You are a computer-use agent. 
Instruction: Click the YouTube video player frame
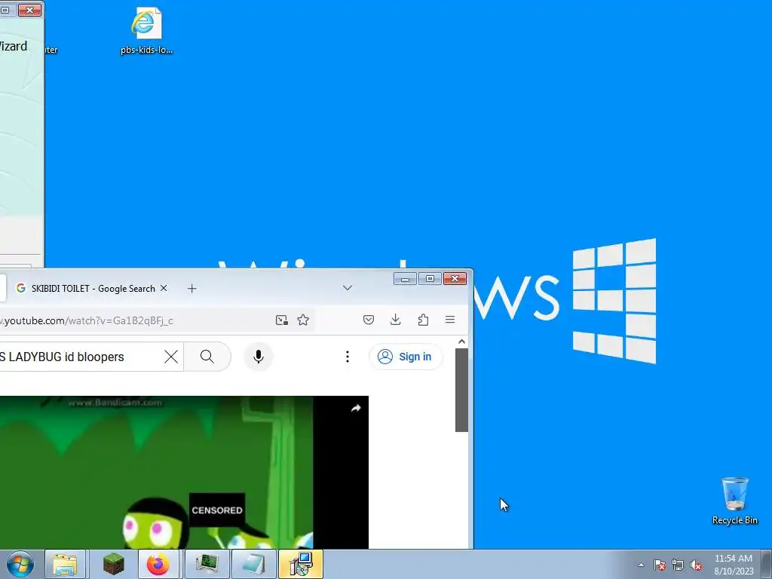coord(184,472)
